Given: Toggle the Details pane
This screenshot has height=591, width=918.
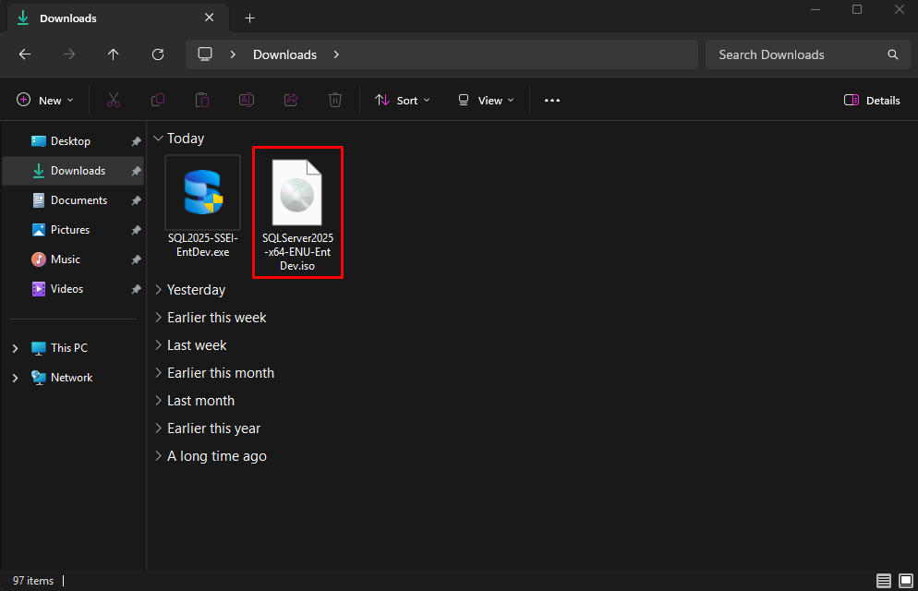Looking at the screenshot, I should 872,100.
